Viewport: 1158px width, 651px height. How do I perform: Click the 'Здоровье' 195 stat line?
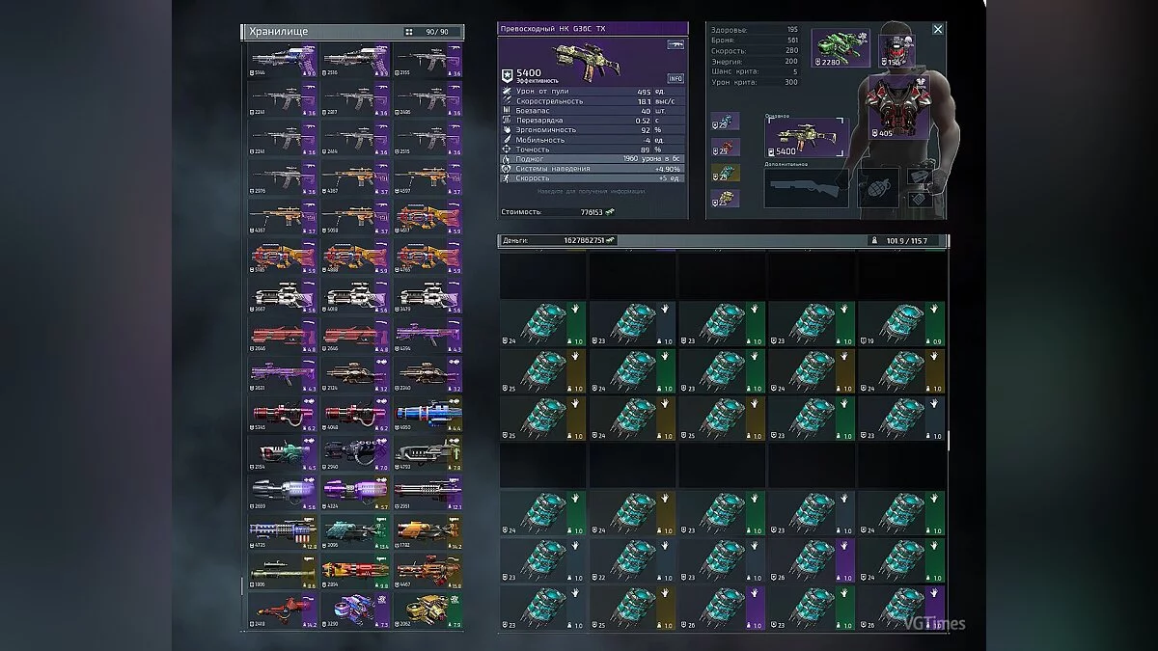755,30
